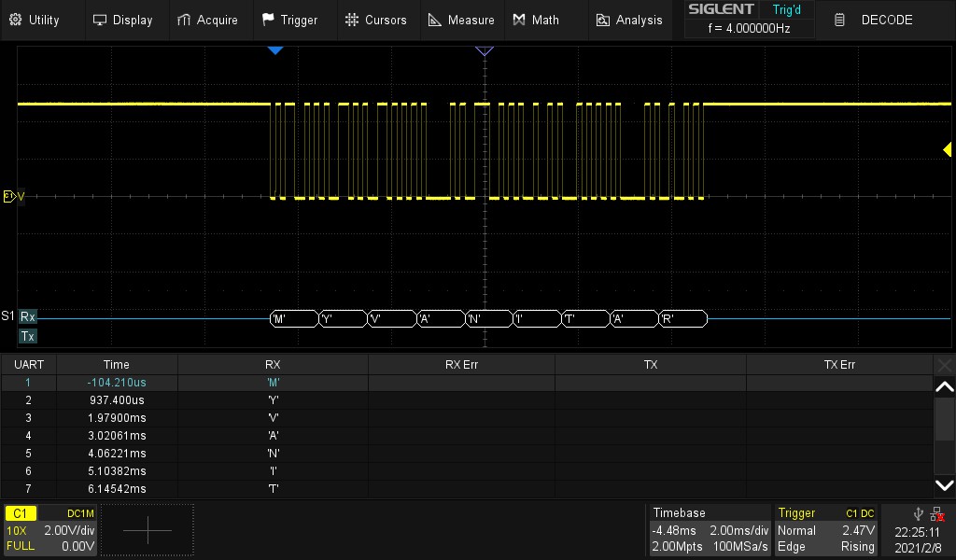Click the C1 channel ground marker
Image resolution: width=956 pixels, height=560 pixels.
click(x=10, y=196)
